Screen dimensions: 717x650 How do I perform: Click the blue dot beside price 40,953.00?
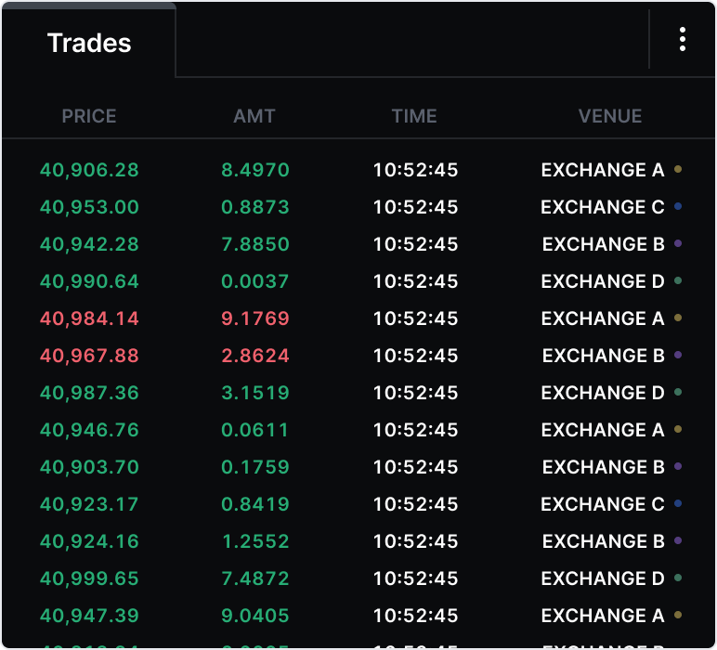(x=679, y=207)
